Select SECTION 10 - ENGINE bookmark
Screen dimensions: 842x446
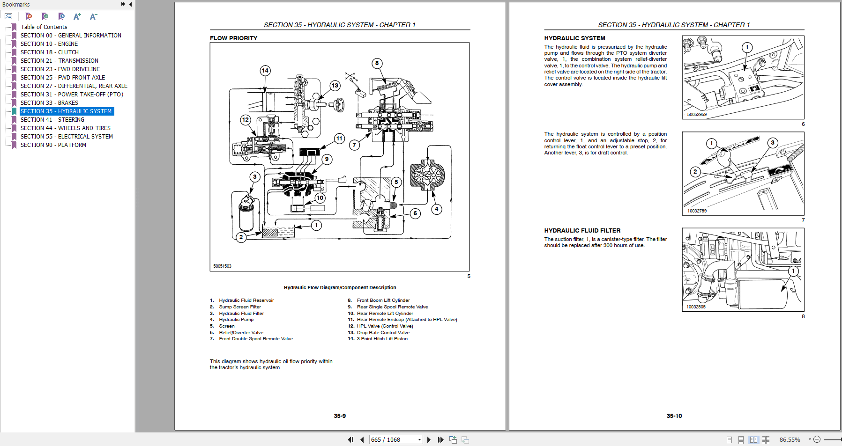[x=49, y=44]
